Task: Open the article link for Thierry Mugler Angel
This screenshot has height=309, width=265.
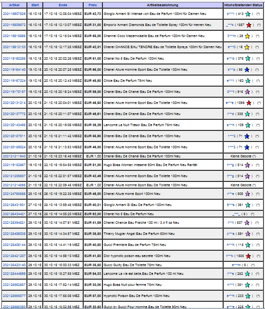Action: tap(14, 234)
